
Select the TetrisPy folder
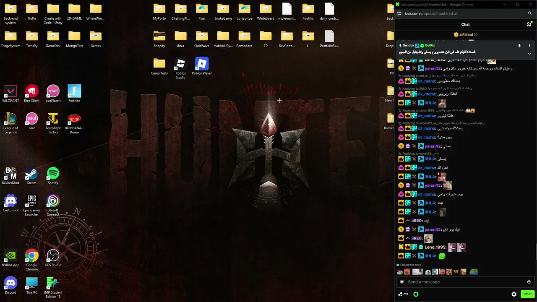coord(32,39)
